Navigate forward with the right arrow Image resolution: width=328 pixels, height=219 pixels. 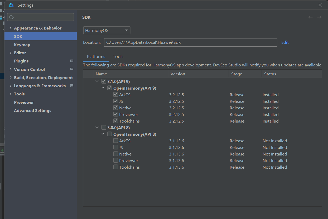[x=319, y=17]
